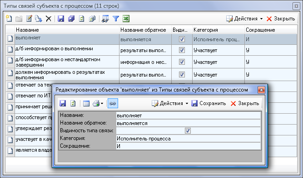Viewport: 303px width, 178px height.
Task: Click the document icon of row 'утверждает рез'
Action: [10, 130]
